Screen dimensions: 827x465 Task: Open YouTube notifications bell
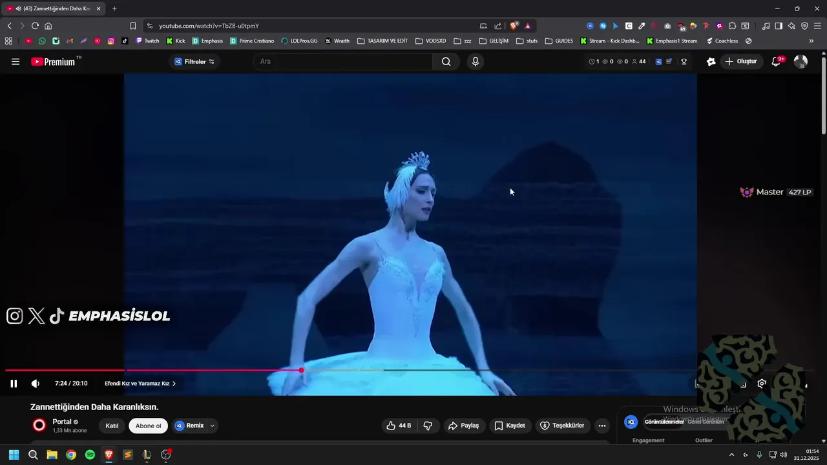click(777, 61)
